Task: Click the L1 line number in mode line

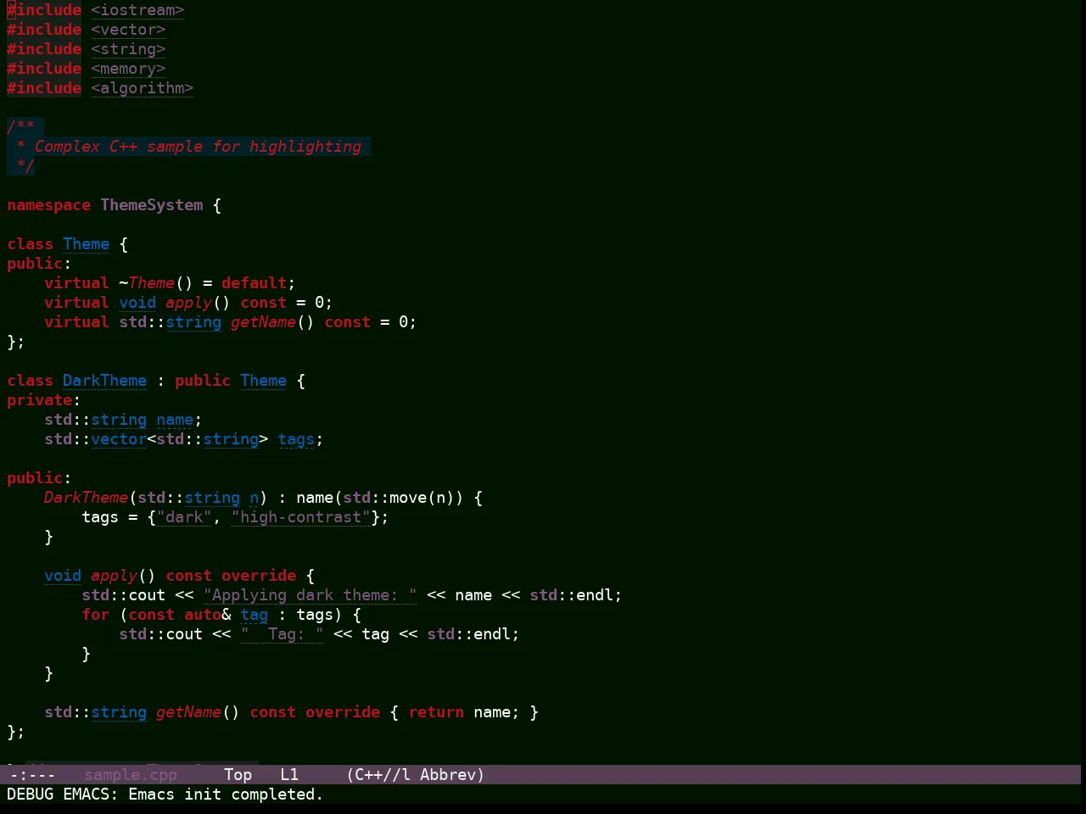Action: (289, 775)
